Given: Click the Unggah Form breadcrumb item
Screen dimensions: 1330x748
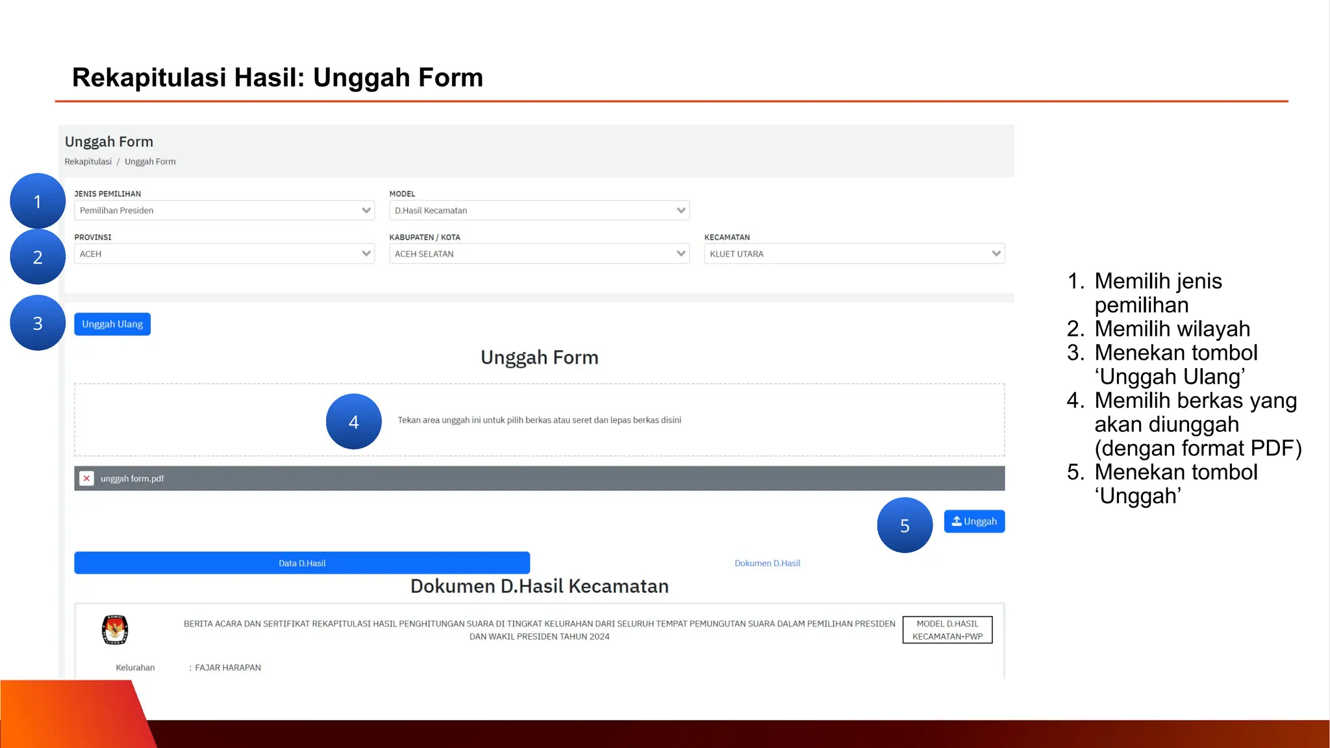Looking at the screenshot, I should click(150, 162).
